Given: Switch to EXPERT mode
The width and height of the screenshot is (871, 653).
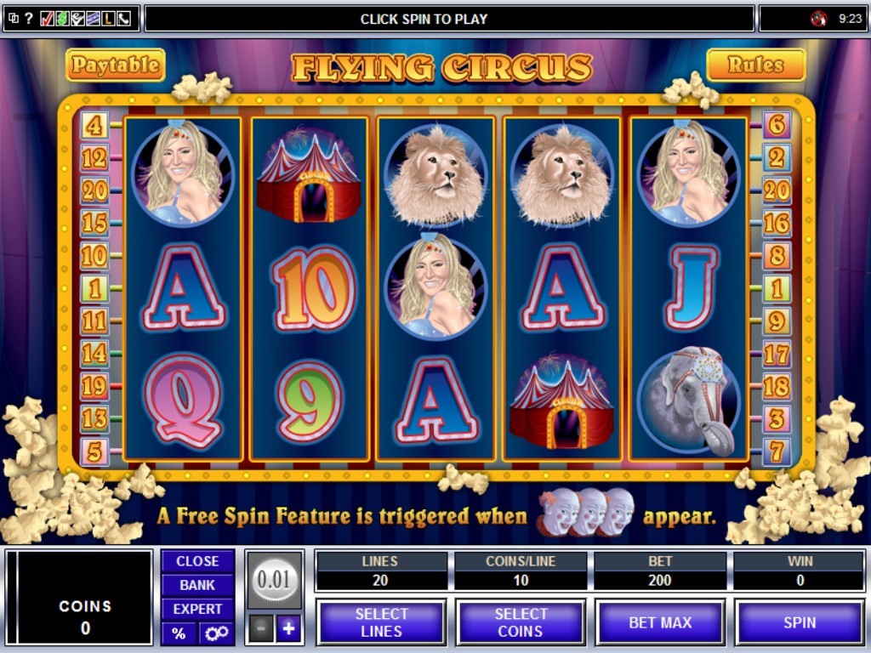Looking at the screenshot, I should point(197,609).
